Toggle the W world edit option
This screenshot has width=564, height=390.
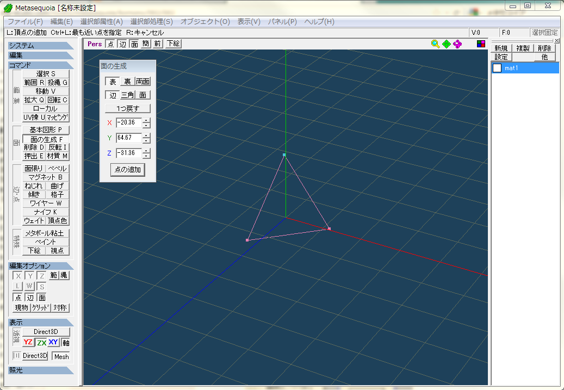click(29, 287)
